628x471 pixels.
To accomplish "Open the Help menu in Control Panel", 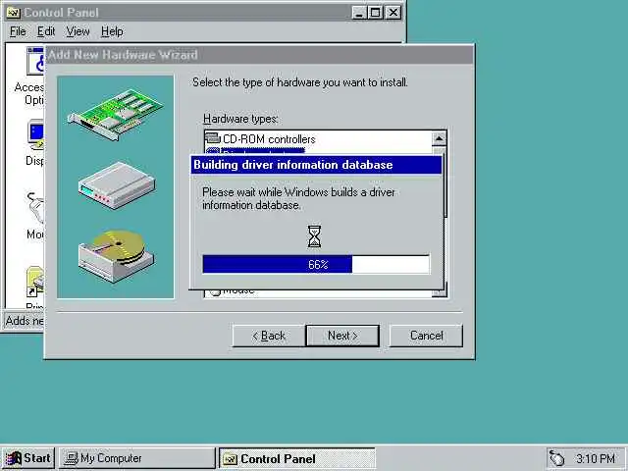I will point(112,31).
